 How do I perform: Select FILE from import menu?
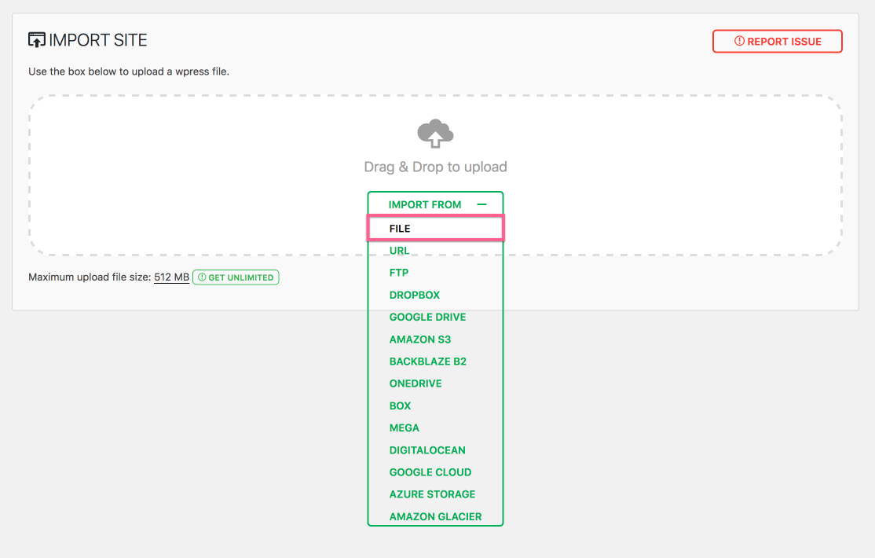[435, 229]
